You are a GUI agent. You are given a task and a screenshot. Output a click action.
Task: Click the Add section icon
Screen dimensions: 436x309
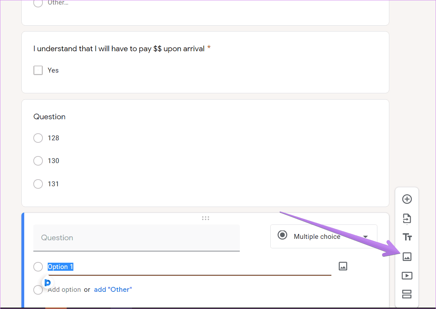(407, 294)
